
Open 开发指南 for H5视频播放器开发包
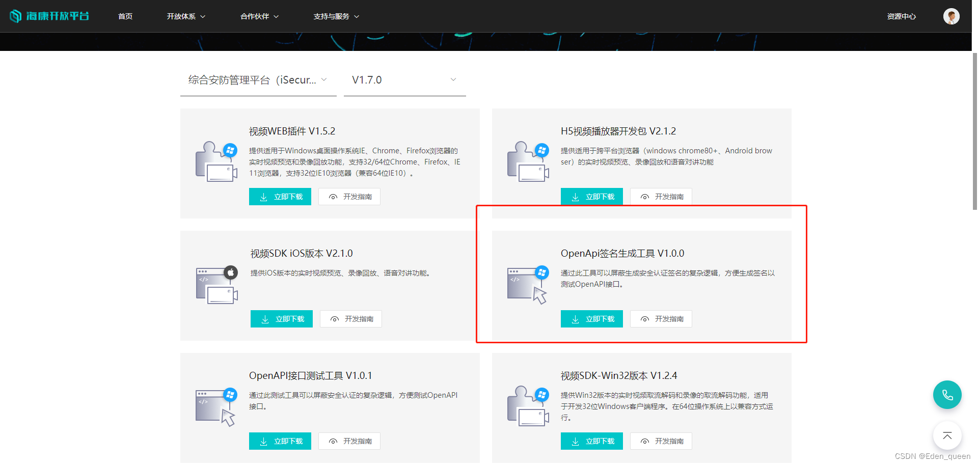click(661, 197)
